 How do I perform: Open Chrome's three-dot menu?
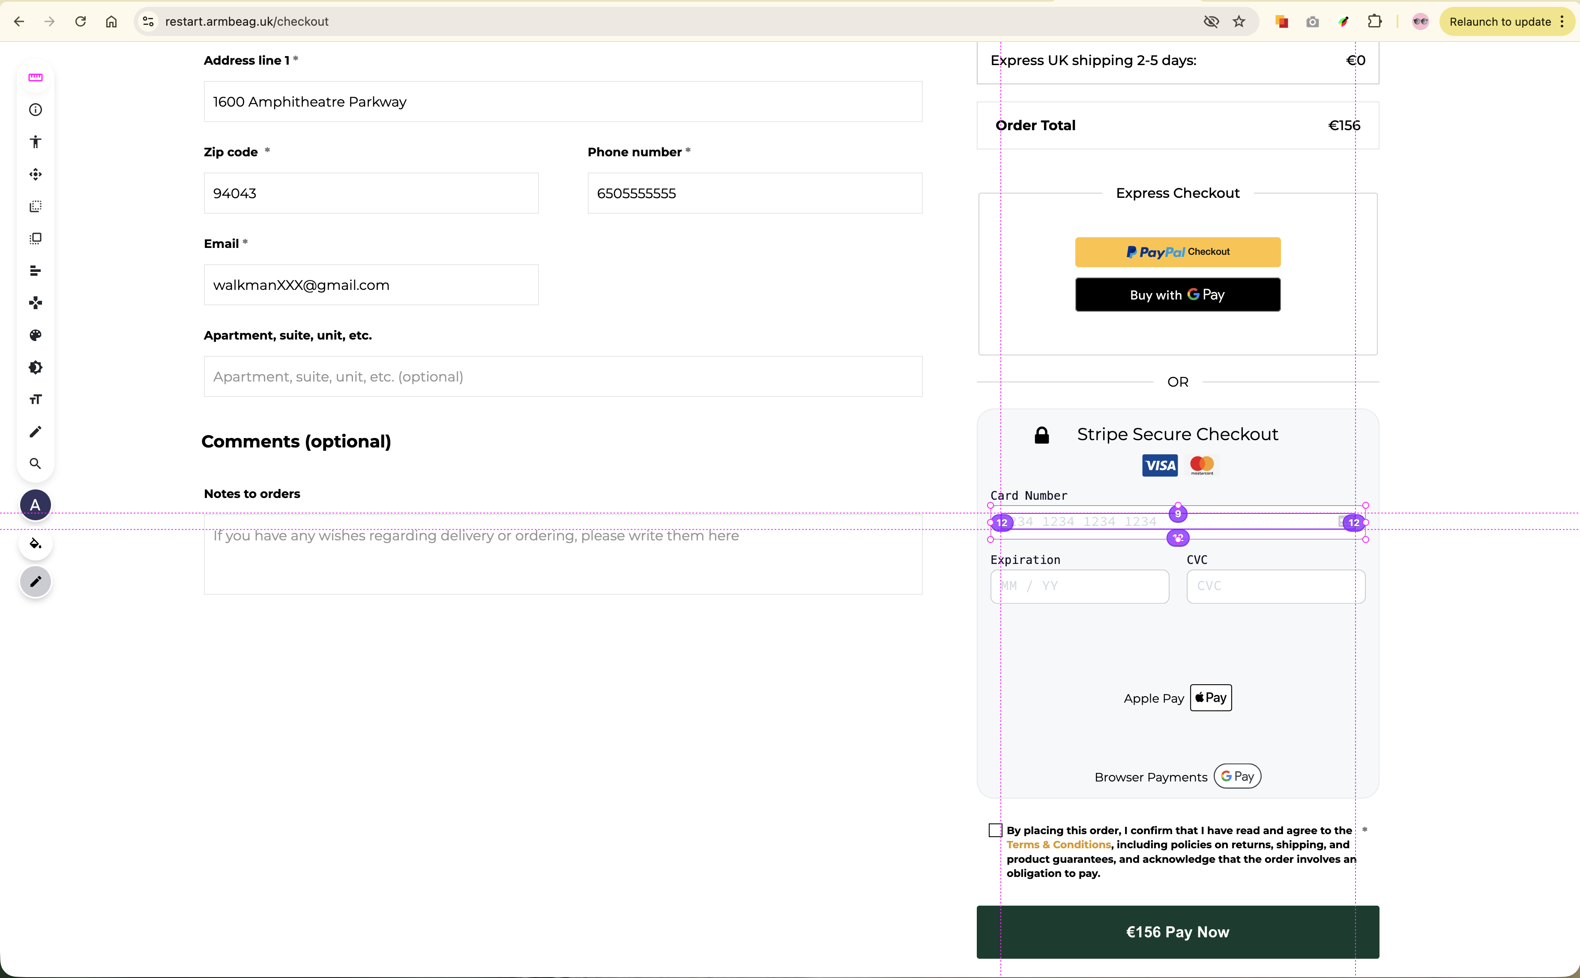coord(1562,21)
